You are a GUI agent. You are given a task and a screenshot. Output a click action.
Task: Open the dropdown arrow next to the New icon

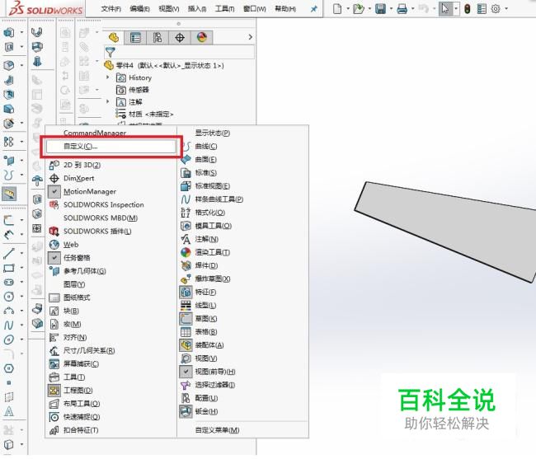click(348, 8)
